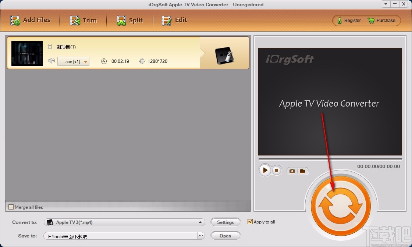Select the Trim tool icon
412x247 pixels.
pyautogui.click(x=75, y=20)
